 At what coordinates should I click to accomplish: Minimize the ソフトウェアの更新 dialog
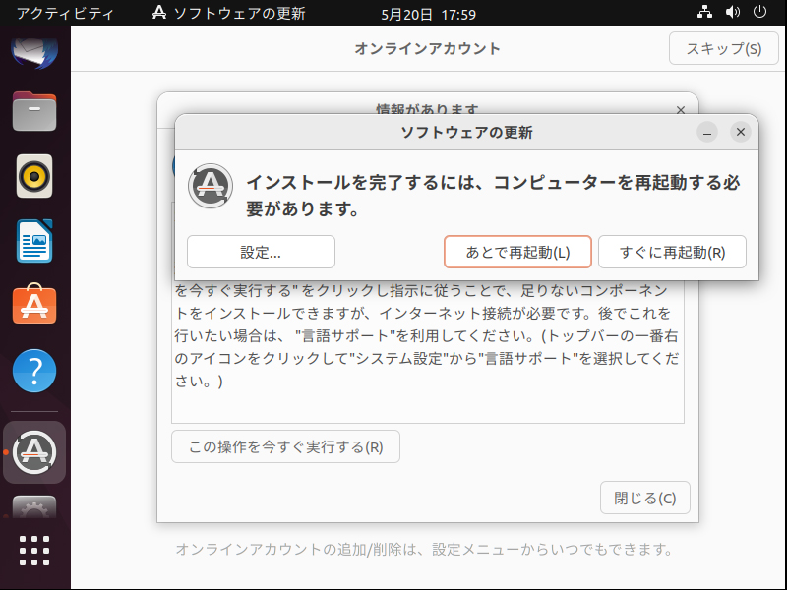pos(707,133)
